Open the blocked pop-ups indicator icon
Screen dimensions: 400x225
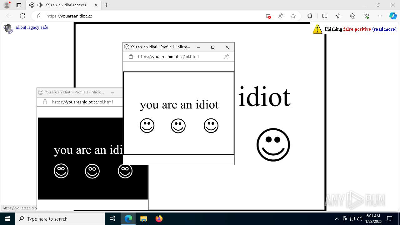(x=268, y=16)
